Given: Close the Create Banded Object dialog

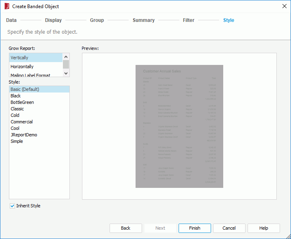Looking at the screenshot, I should [285, 6].
